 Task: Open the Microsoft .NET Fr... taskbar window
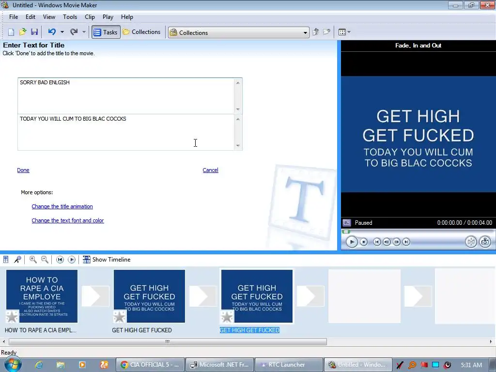(x=219, y=365)
